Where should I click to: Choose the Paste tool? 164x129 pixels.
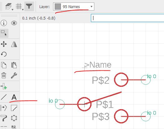tap(14, 65)
